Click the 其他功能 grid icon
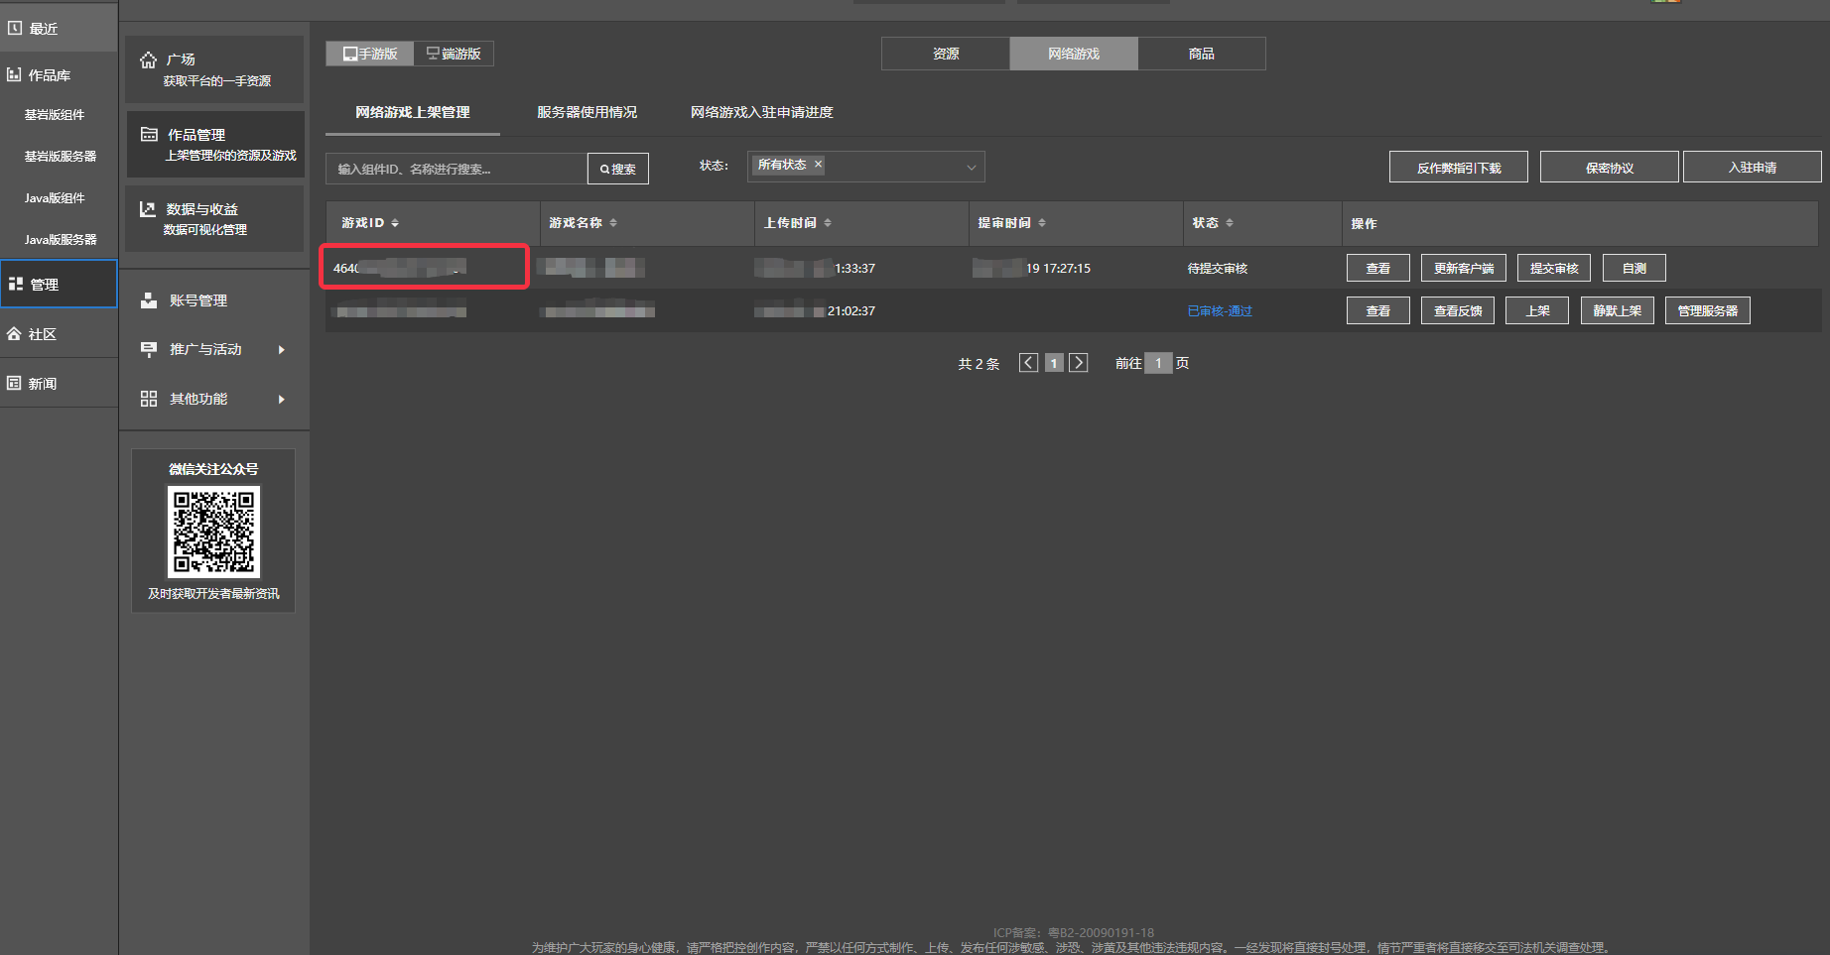The image size is (1830, 955). 149,399
